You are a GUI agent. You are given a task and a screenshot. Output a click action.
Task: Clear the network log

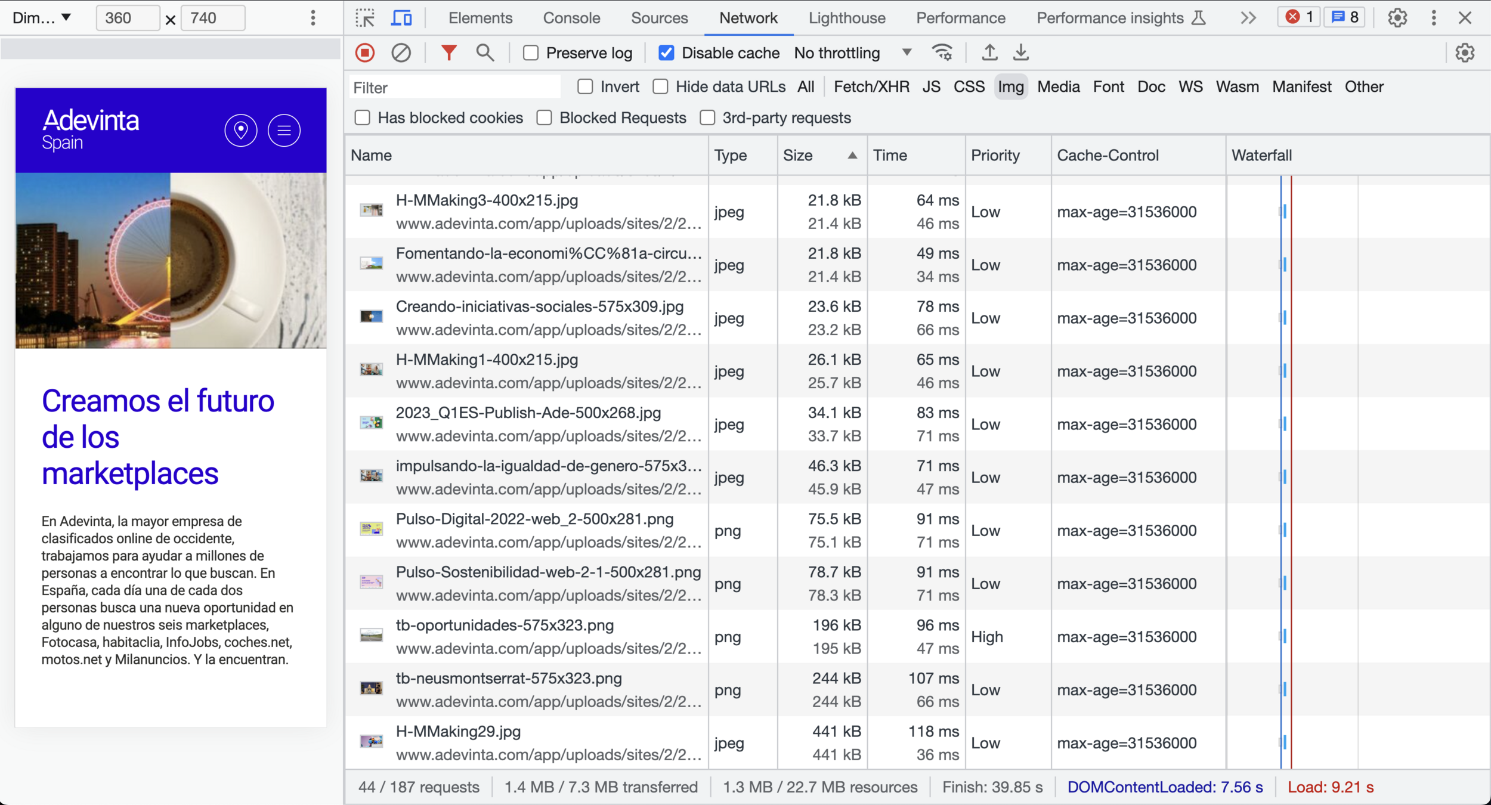click(x=401, y=53)
